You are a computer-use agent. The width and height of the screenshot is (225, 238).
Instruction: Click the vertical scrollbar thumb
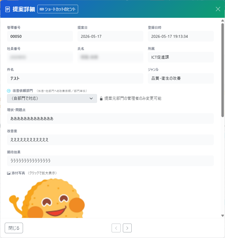(x=222, y=70)
